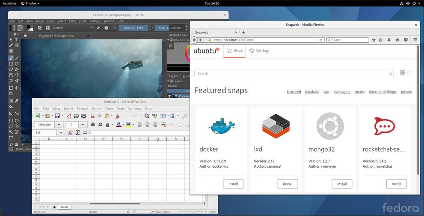Switch Snapweb to list view
Image resolution: width=424 pixels, height=216 pixels.
409,73
